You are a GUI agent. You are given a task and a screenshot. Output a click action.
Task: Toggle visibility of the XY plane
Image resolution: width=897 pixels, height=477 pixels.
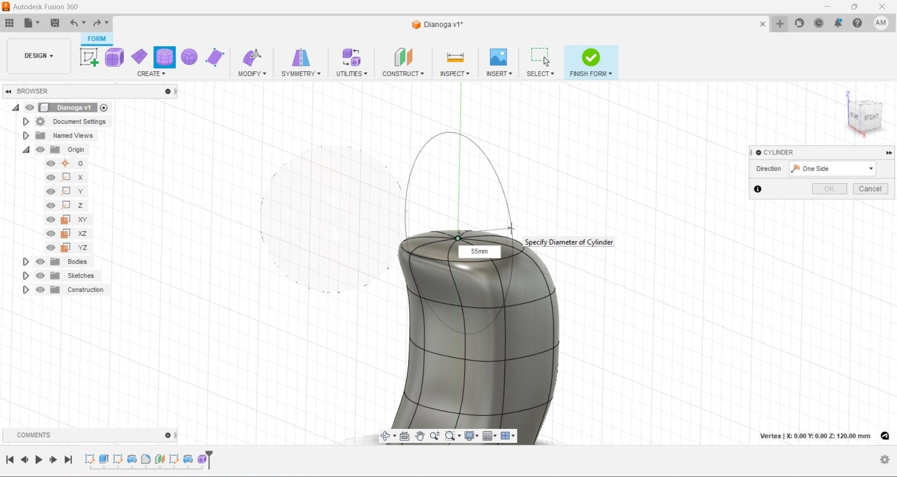pyautogui.click(x=50, y=220)
